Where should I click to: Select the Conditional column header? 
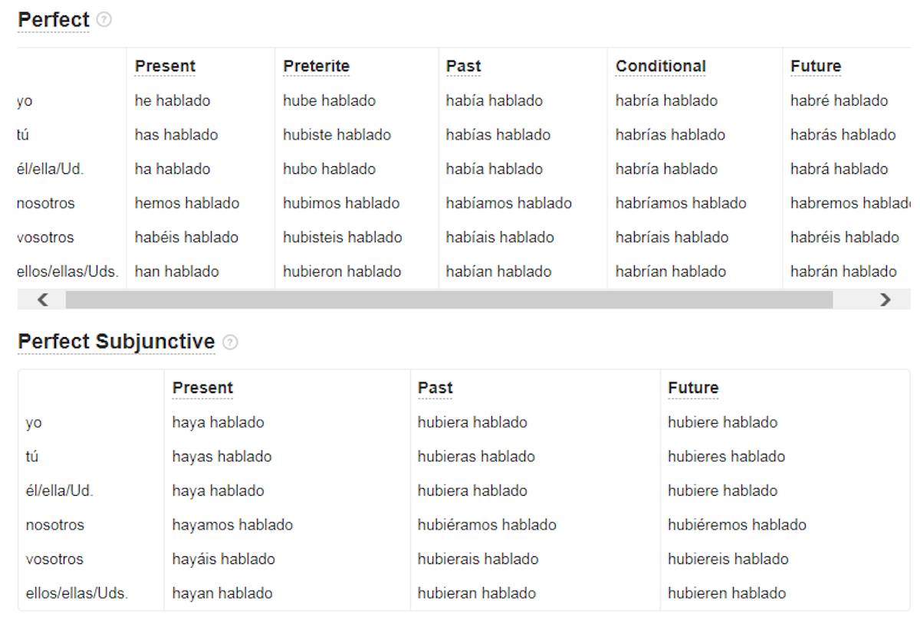tap(660, 67)
